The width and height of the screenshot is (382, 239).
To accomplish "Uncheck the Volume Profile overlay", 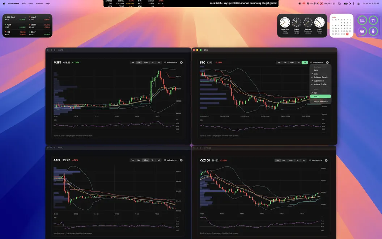I will coord(321,84).
